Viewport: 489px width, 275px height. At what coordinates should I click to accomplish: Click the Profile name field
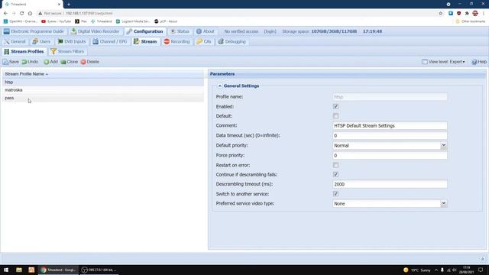[x=390, y=97]
